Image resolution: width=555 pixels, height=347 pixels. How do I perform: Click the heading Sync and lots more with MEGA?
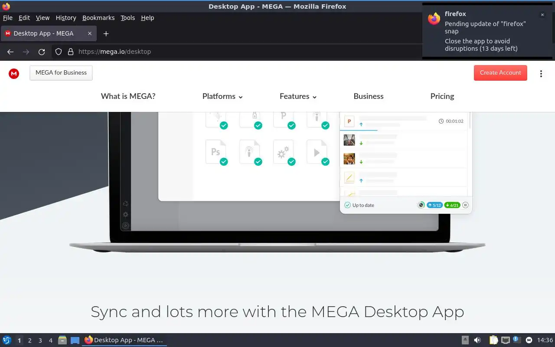[277, 311]
